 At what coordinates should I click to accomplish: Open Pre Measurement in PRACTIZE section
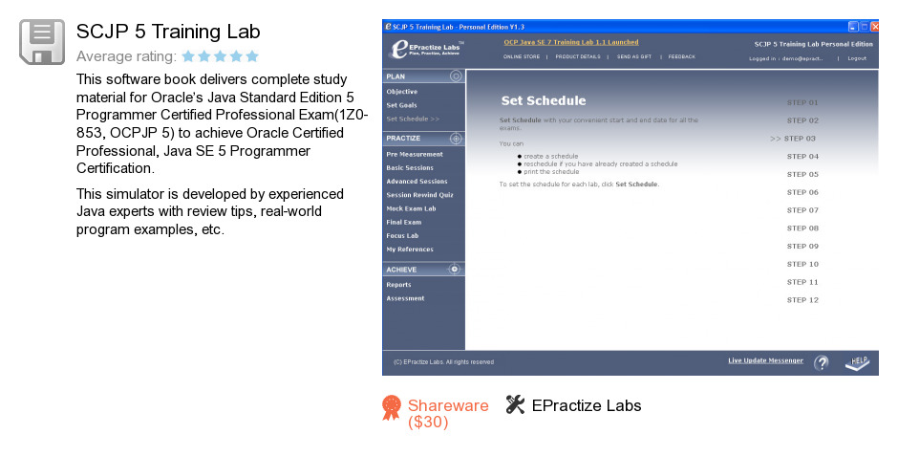415,155
